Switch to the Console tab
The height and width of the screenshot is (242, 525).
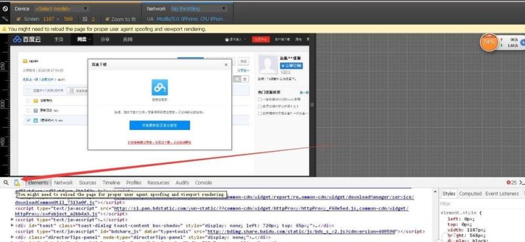coord(203,183)
